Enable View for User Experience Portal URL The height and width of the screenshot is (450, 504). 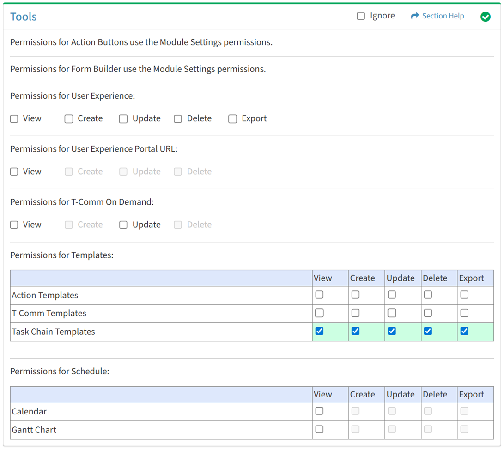pyautogui.click(x=14, y=172)
